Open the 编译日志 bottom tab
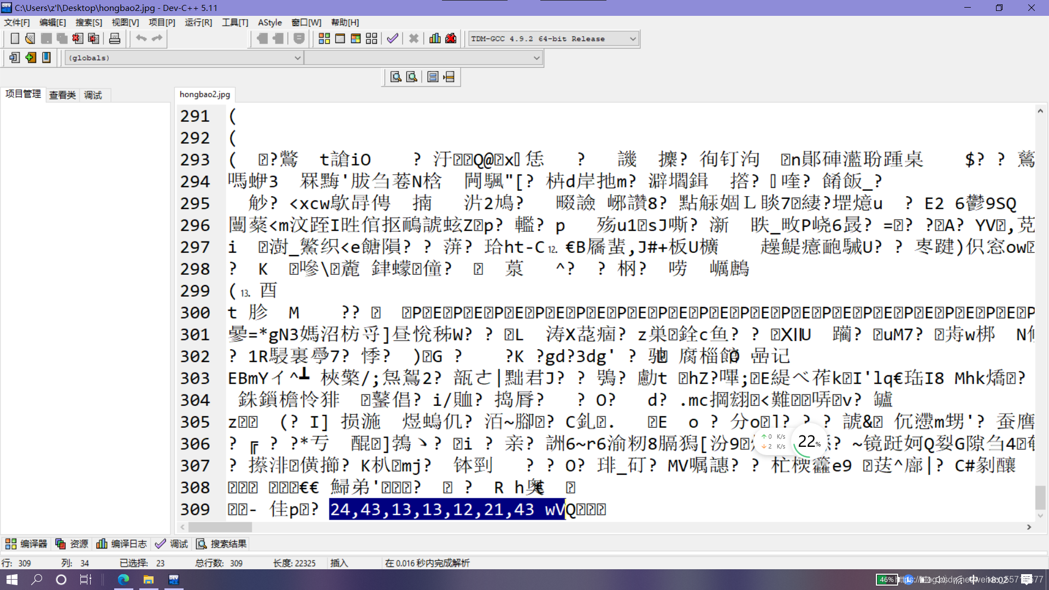The width and height of the screenshot is (1049, 590). (122, 544)
